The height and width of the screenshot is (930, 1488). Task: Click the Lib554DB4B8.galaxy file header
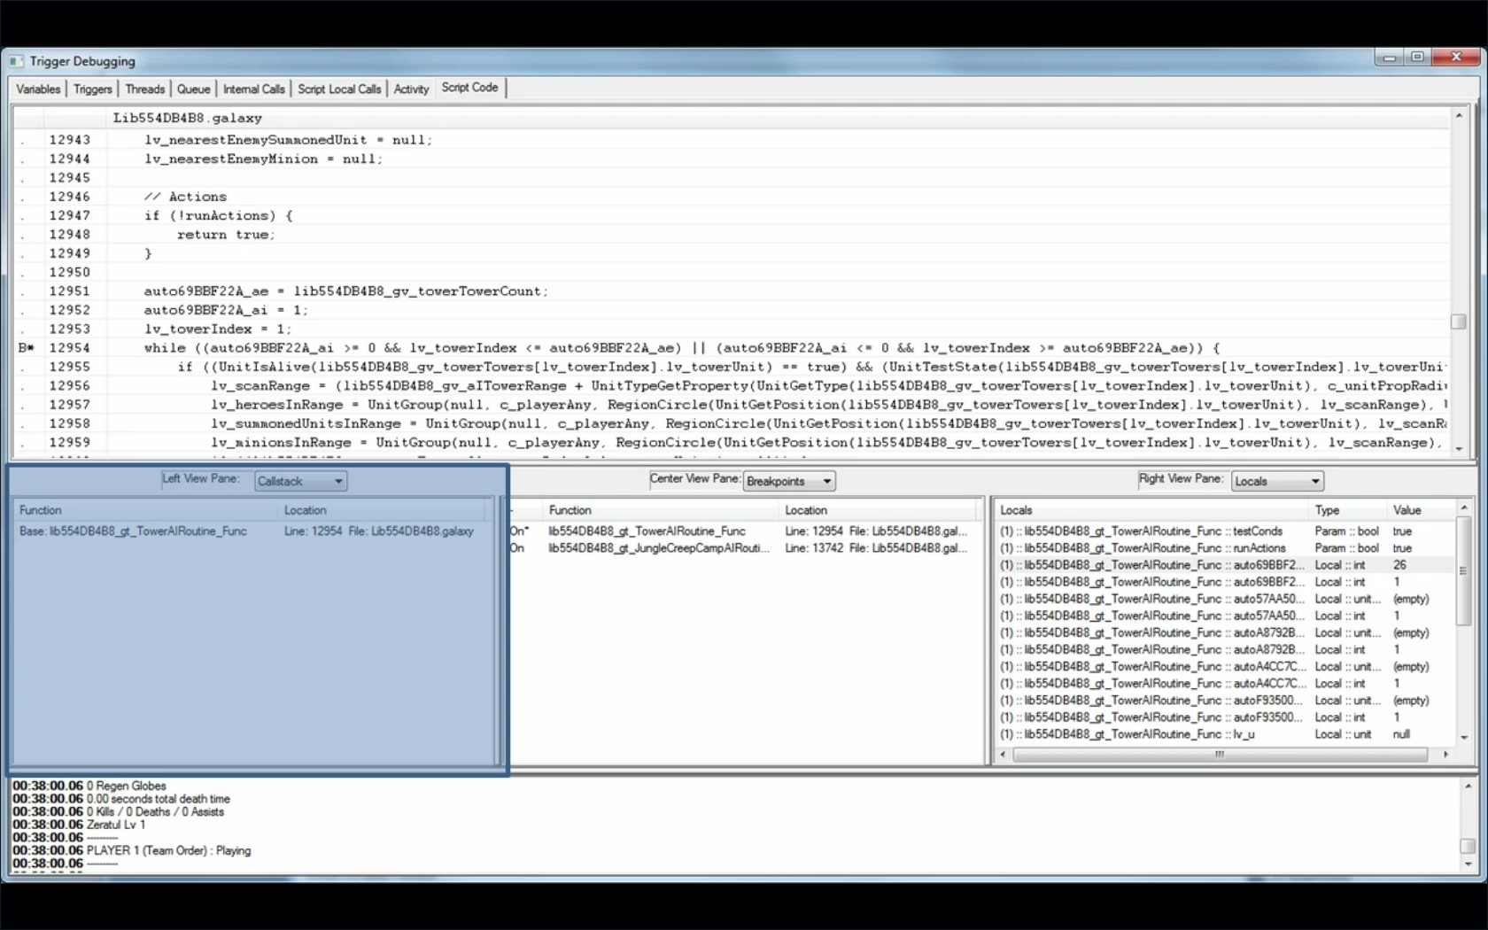(x=187, y=118)
